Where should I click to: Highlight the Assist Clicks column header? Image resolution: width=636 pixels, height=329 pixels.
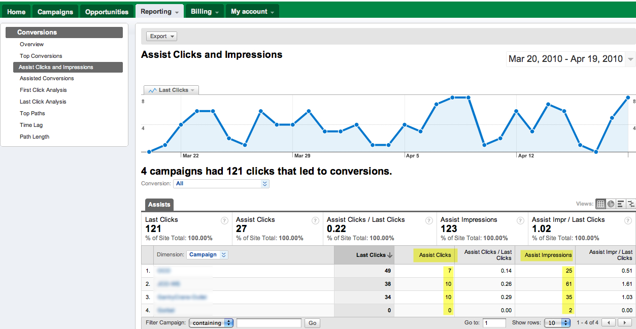pos(435,255)
